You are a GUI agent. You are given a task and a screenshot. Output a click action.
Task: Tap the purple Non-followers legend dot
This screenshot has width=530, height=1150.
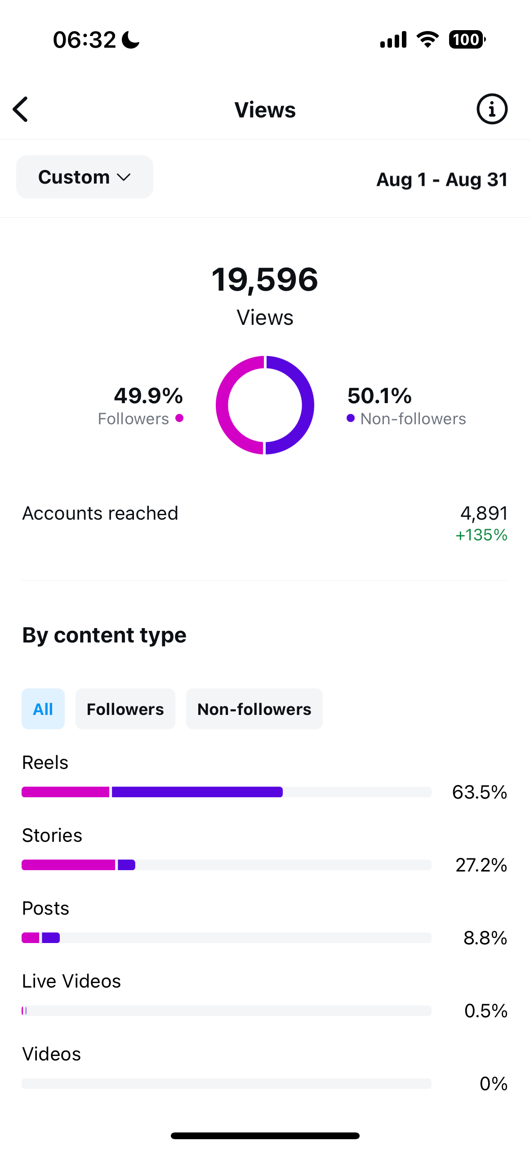coord(351,418)
